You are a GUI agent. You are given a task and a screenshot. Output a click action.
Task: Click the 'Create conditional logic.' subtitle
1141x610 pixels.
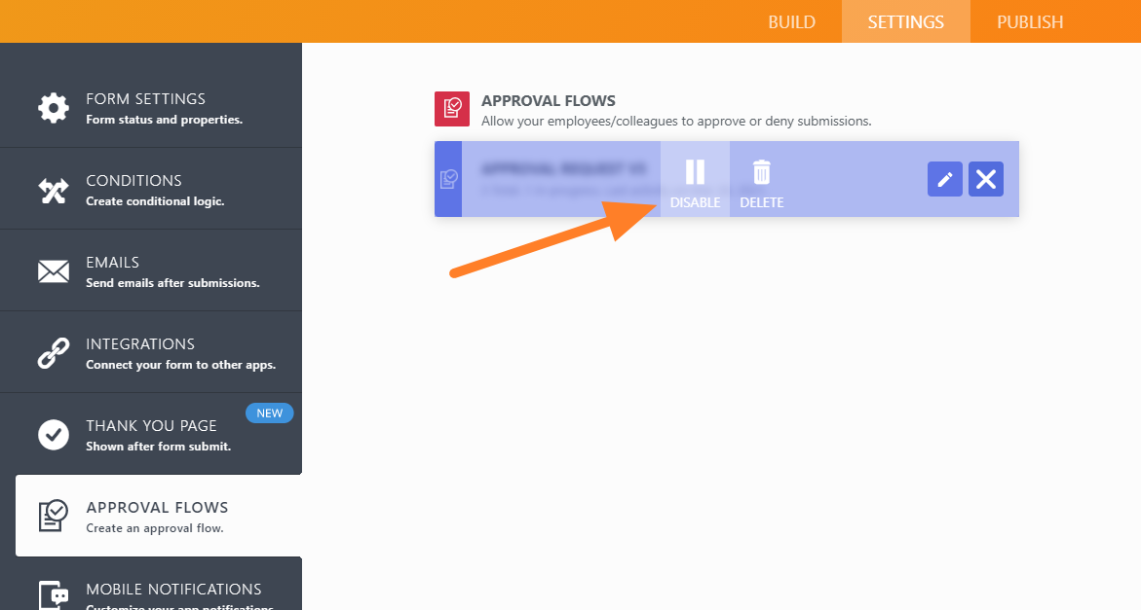[155, 201]
